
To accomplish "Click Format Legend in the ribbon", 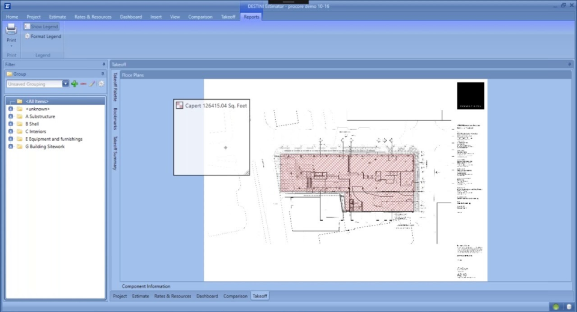I will [x=43, y=37].
